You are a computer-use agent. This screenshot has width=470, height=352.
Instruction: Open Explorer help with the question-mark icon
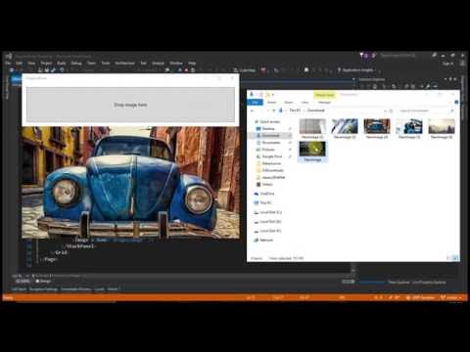[x=456, y=102]
